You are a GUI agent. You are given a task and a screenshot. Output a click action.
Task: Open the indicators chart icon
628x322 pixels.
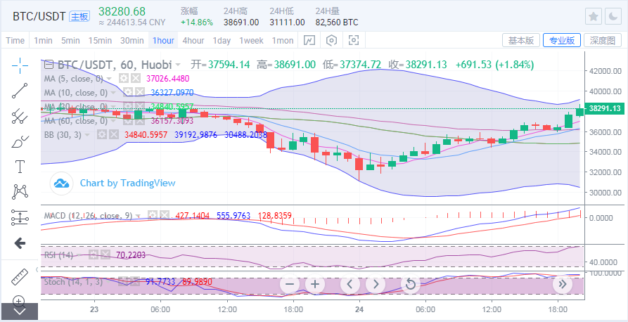coord(309,40)
